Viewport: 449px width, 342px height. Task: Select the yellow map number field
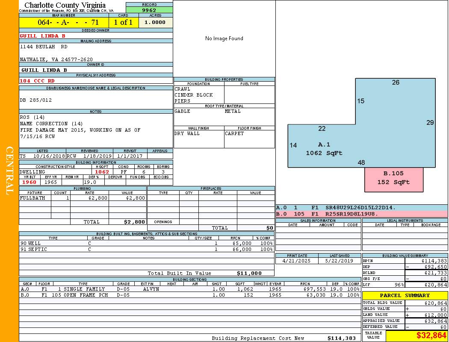click(x=64, y=23)
